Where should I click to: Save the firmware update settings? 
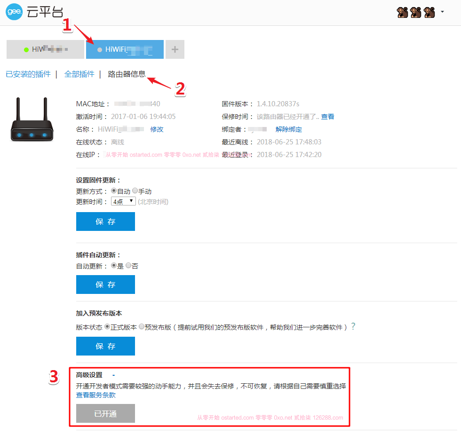coord(105,221)
